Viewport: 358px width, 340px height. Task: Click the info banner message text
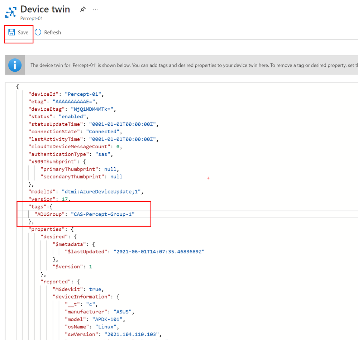coord(194,65)
